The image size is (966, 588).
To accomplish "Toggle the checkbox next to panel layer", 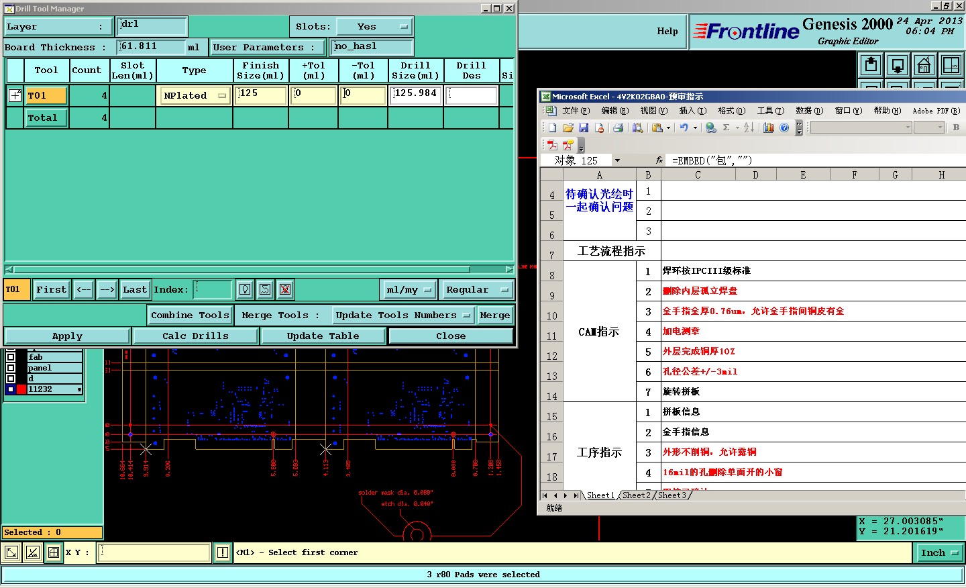I will pos(11,368).
